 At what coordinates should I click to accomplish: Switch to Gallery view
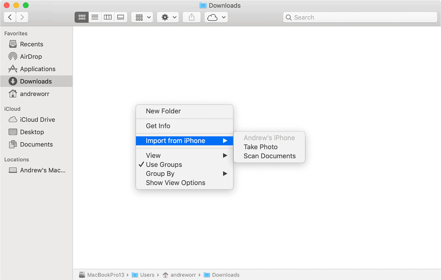point(120,17)
